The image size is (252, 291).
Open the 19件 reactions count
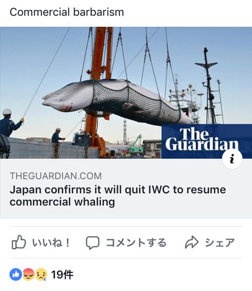pos(62,275)
